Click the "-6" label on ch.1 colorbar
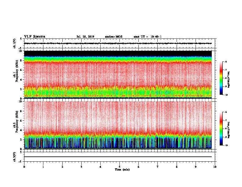The image size is (242, 187). (226, 62)
